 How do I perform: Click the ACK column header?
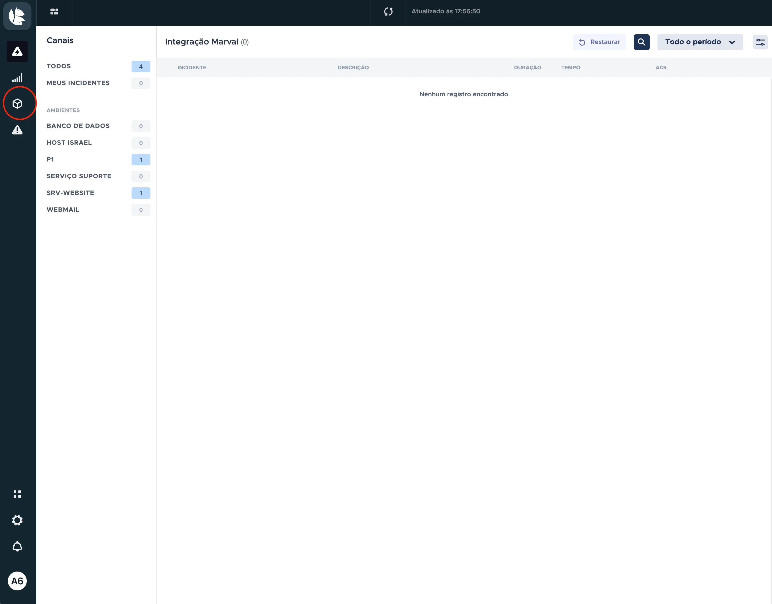coord(661,68)
